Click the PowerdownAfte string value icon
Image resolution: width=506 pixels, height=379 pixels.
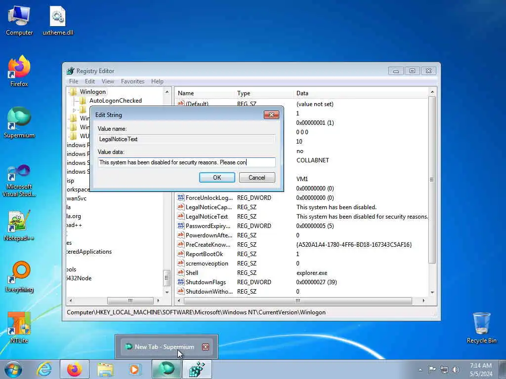tap(181, 235)
